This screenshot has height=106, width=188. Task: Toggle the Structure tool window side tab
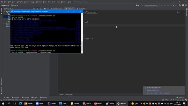[1, 81]
